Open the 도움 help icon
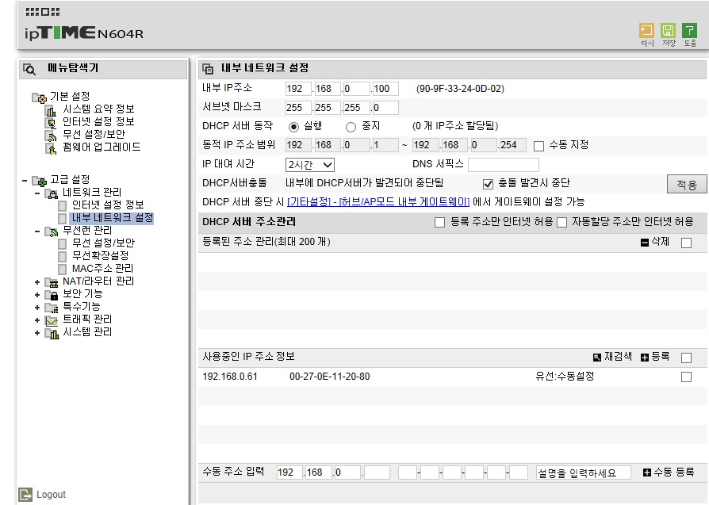709x505 pixels. pos(689,31)
